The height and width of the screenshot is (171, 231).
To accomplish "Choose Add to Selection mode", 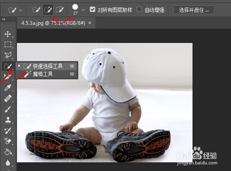I will 48,9.
